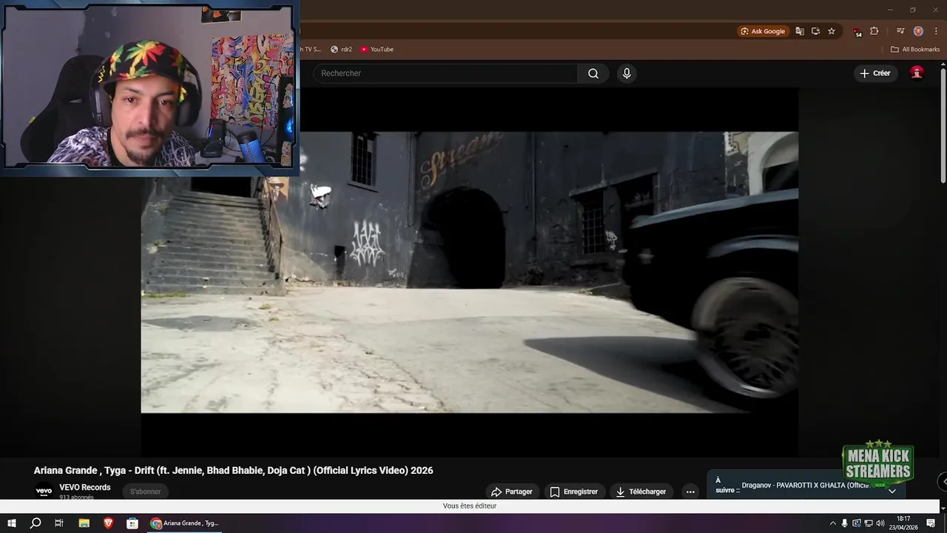Bookmark this page with star icon
The height and width of the screenshot is (533, 947).
(832, 31)
